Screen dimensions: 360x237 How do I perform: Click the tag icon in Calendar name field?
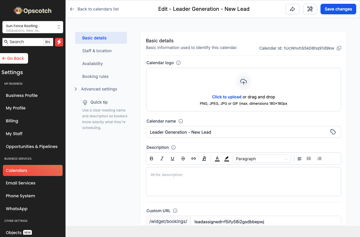333,132
